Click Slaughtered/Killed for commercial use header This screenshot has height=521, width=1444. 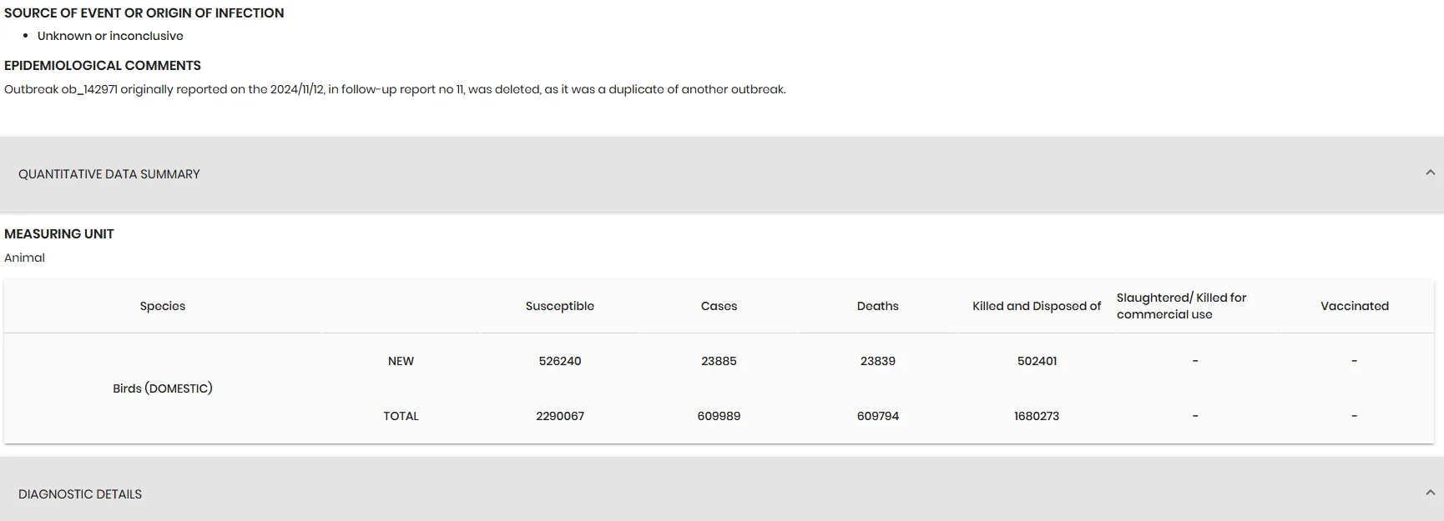click(1181, 306)
